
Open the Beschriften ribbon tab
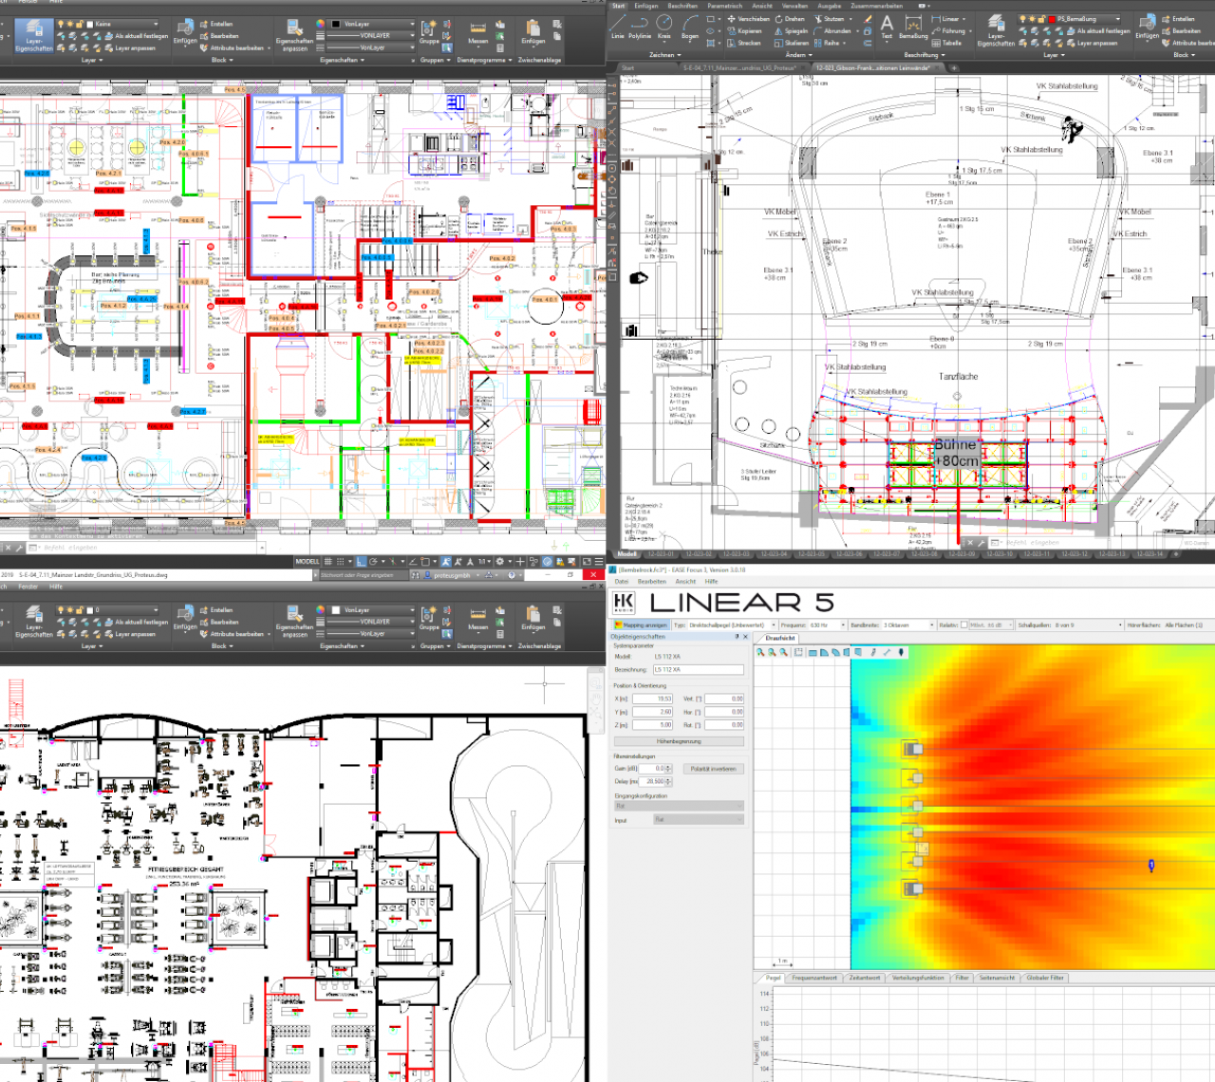[x=682, y=6]
